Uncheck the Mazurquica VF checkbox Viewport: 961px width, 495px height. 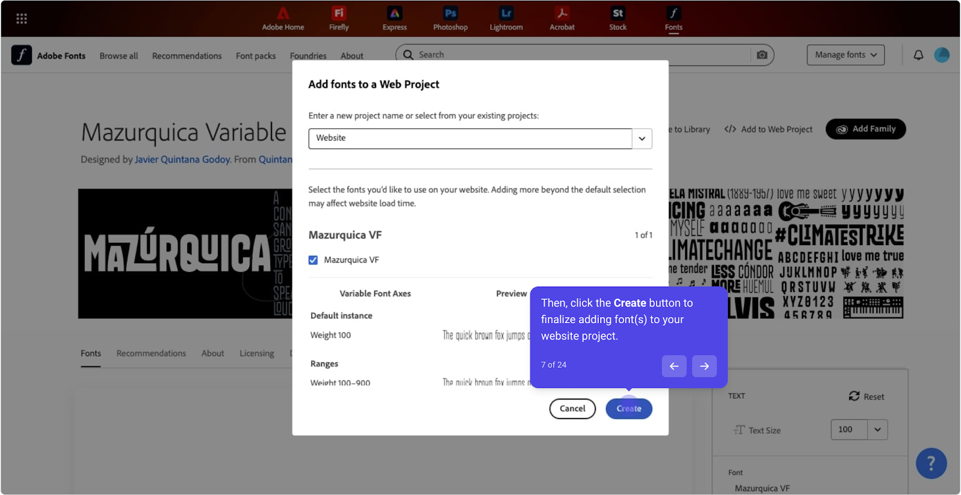coord(313,260)
